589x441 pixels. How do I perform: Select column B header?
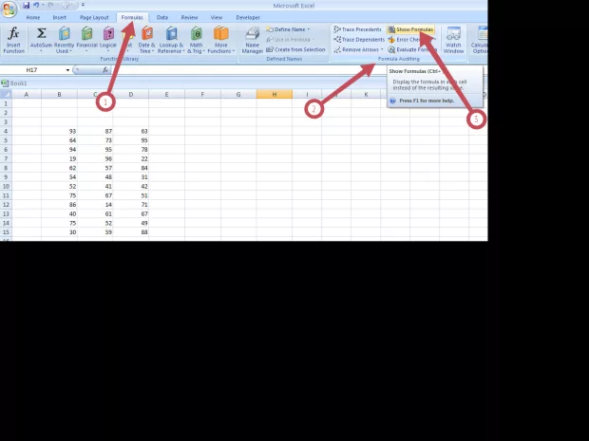[x=59, y=94]
